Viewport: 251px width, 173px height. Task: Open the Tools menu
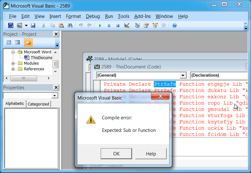tap(124, 16)
